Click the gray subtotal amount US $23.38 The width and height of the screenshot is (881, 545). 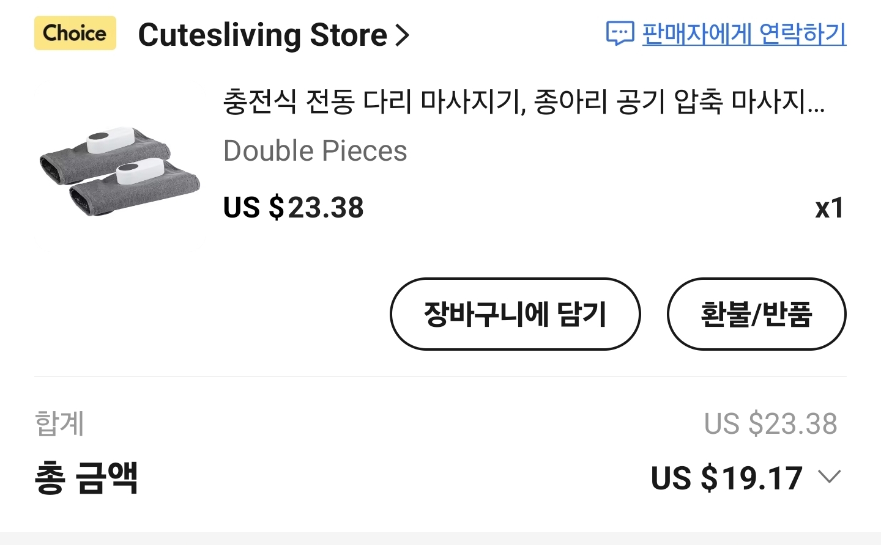[x=770, y=424]
